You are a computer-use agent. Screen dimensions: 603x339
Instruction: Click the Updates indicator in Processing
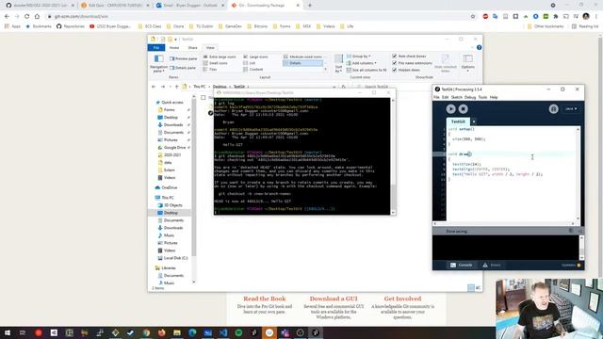(x=571, y=265)
